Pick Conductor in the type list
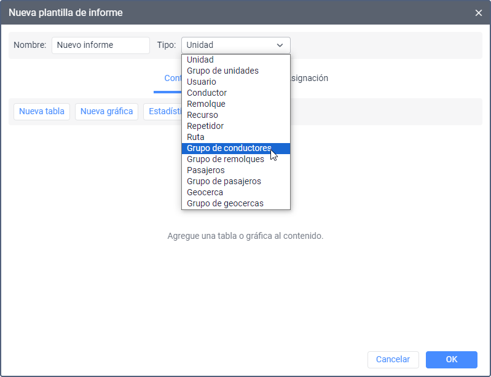 (x=206, y=93)
